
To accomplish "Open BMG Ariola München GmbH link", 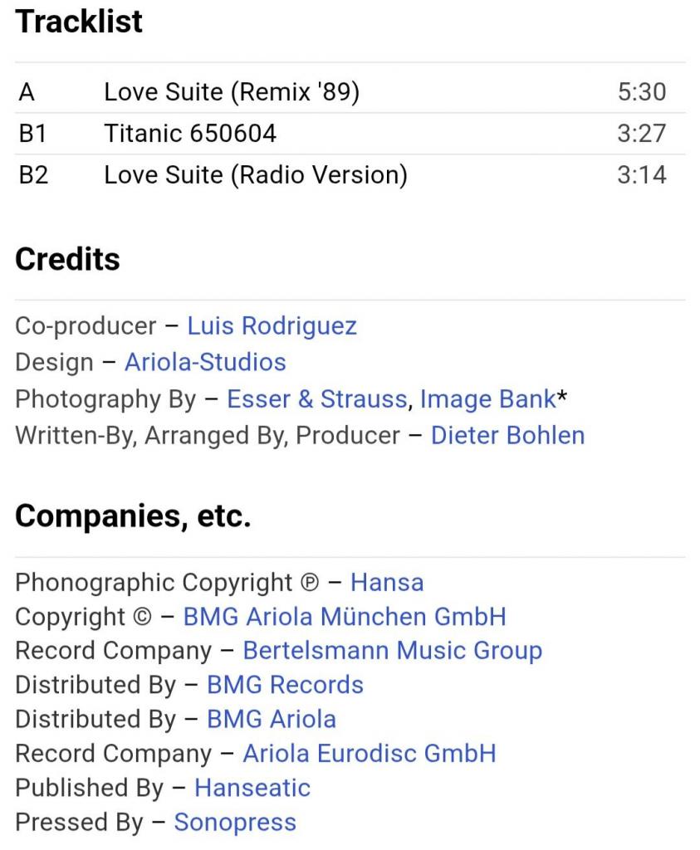I will click(x=345, y=617).
